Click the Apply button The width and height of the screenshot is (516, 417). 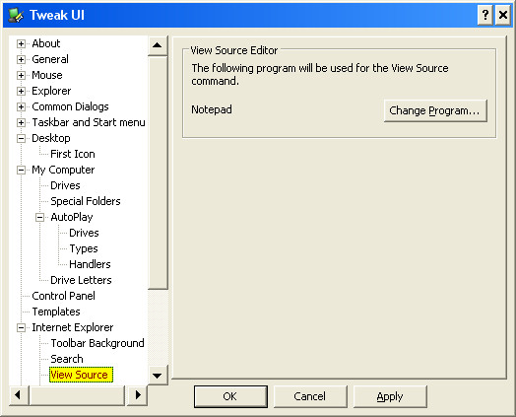[x=390, y=396]
